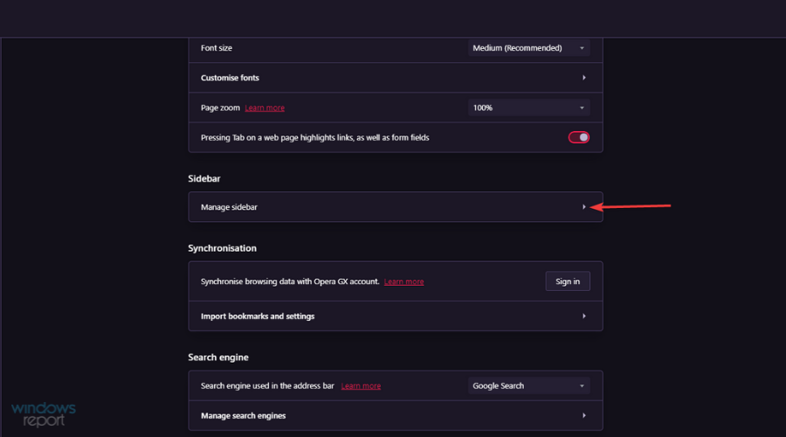Follow the address bar Learn more link
This screenshot has width=786, height=437.
click(361, 385)
